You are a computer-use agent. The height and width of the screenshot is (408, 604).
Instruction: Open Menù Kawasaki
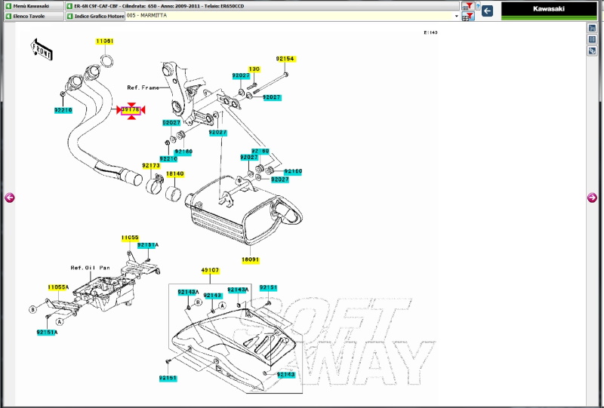[32, 5]
